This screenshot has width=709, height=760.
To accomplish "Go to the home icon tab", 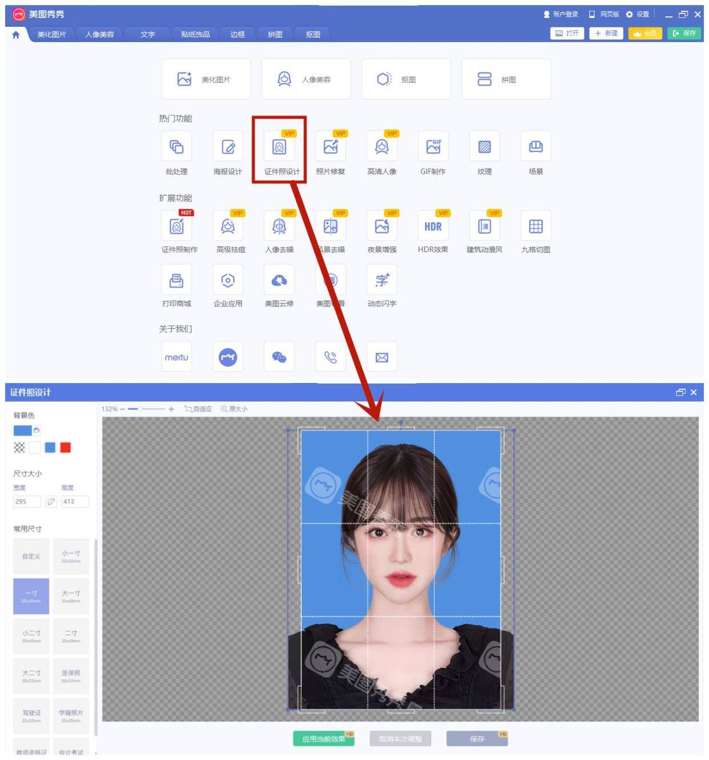I will click(x=16, y=34).
